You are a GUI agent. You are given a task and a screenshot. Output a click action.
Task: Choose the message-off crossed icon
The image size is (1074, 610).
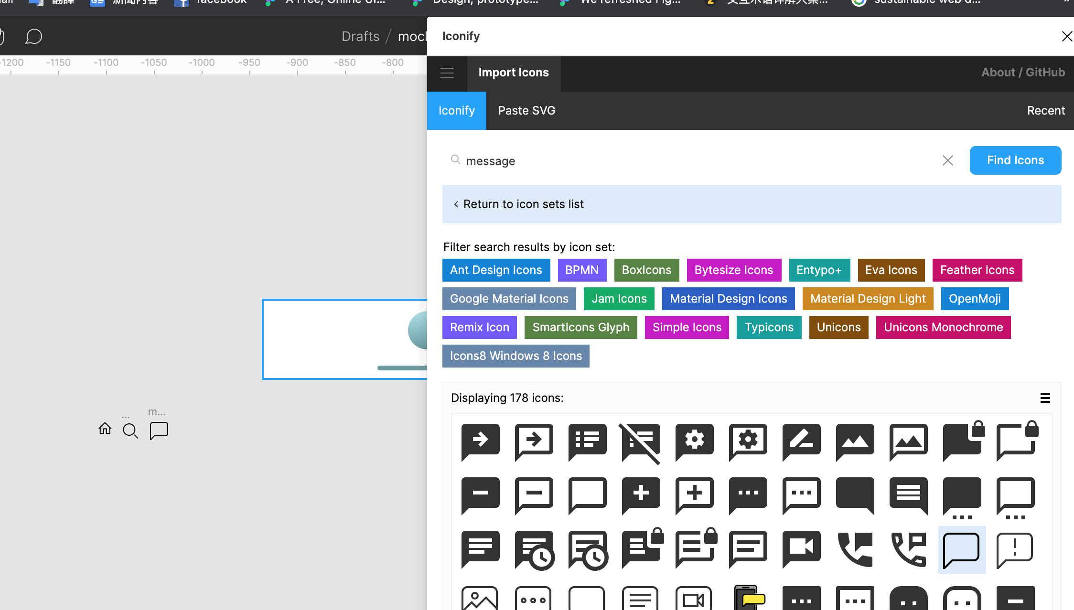[641, 442]
